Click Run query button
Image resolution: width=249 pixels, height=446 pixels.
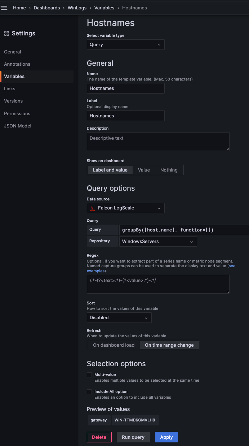(133, 437)
